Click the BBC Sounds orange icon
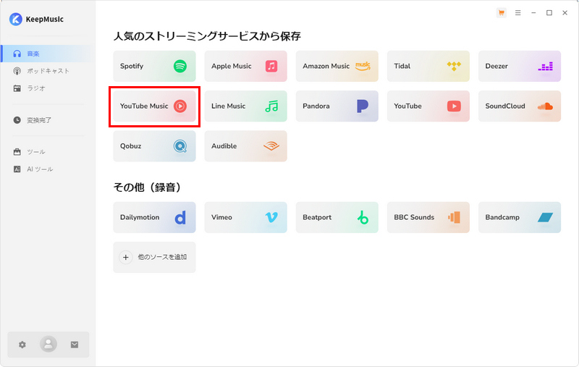Image resolution: width=579 pixels, height=367 pixels. [455, 217]
